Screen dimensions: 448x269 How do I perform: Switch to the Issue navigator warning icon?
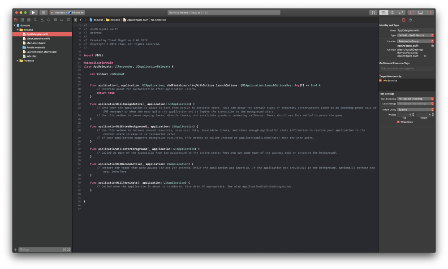42,20
